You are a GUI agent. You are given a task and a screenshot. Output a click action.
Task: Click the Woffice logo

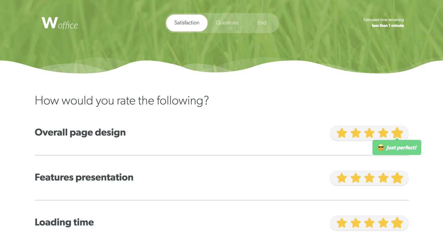point(60,23)
